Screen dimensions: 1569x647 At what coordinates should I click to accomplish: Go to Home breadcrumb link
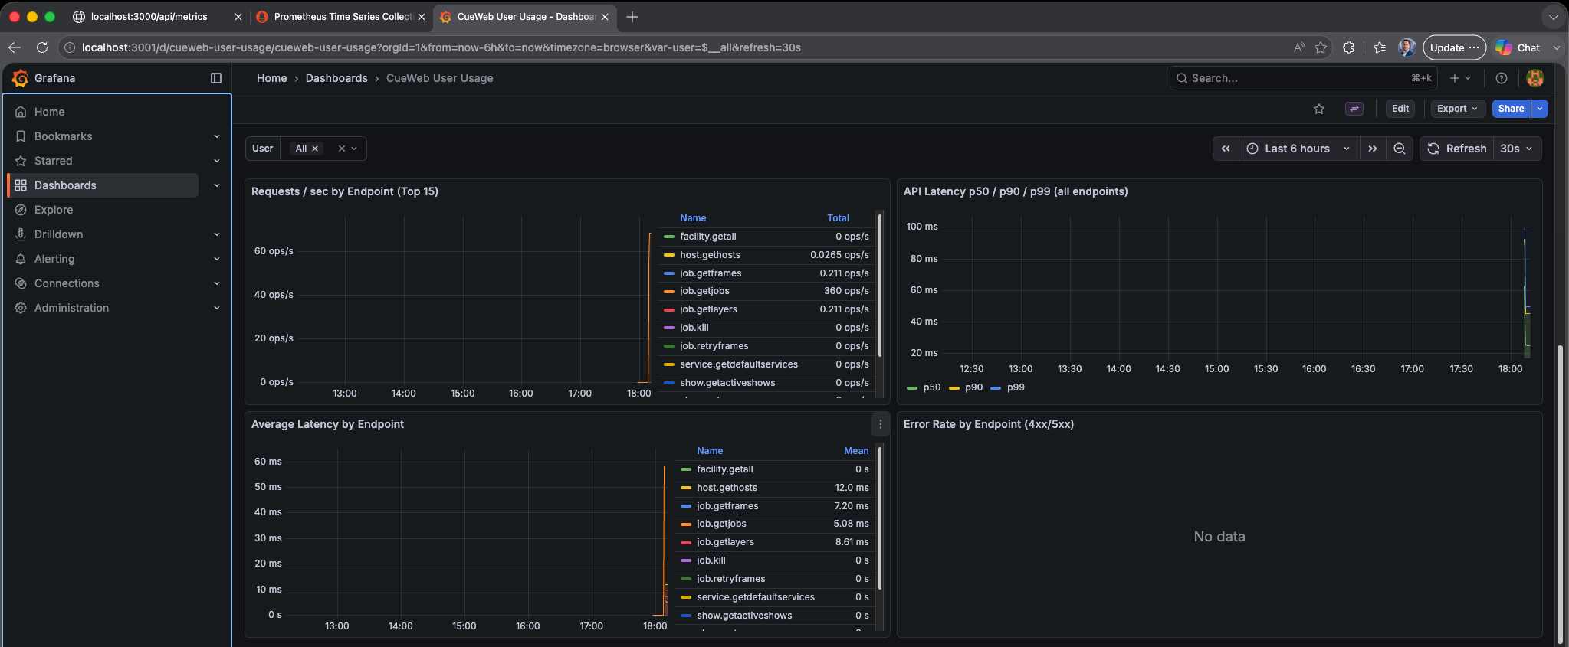tap(271, 78)
